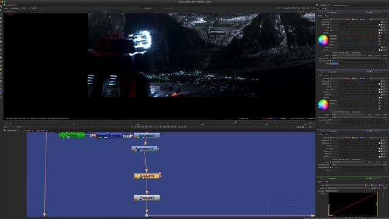Toggle red channel in bottom Keyer panel
Viewport: 389px width, 219px height.
coord(365,185)
